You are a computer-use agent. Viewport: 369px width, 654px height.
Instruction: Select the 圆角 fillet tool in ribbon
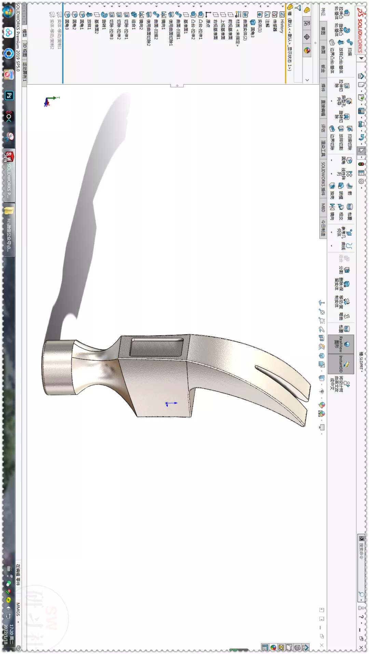(346, 160)
